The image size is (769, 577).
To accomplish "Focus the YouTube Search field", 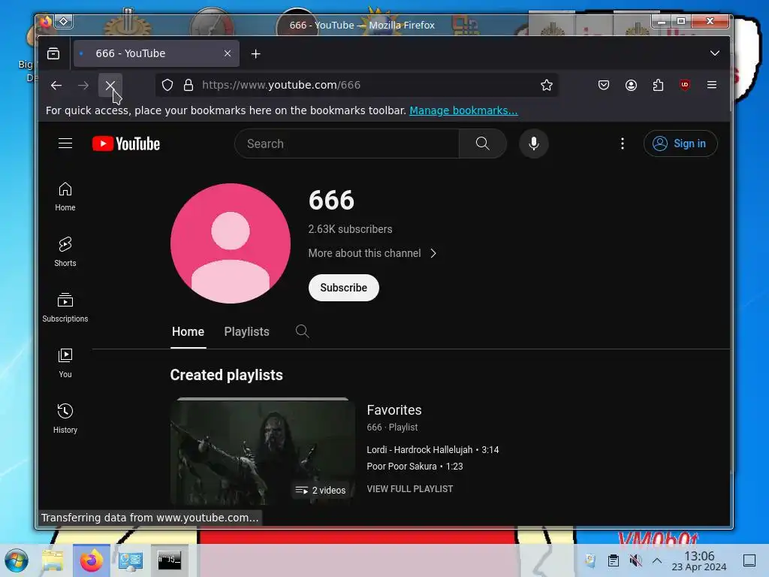I will [347, 143].
